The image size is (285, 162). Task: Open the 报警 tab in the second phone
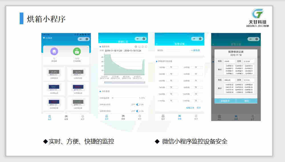[x=123, y=116]
